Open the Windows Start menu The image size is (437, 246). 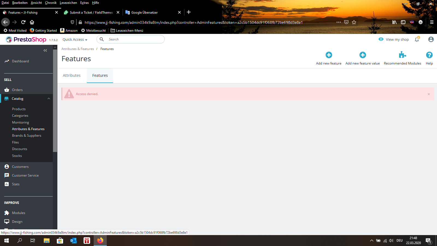(x=7, y=241)
